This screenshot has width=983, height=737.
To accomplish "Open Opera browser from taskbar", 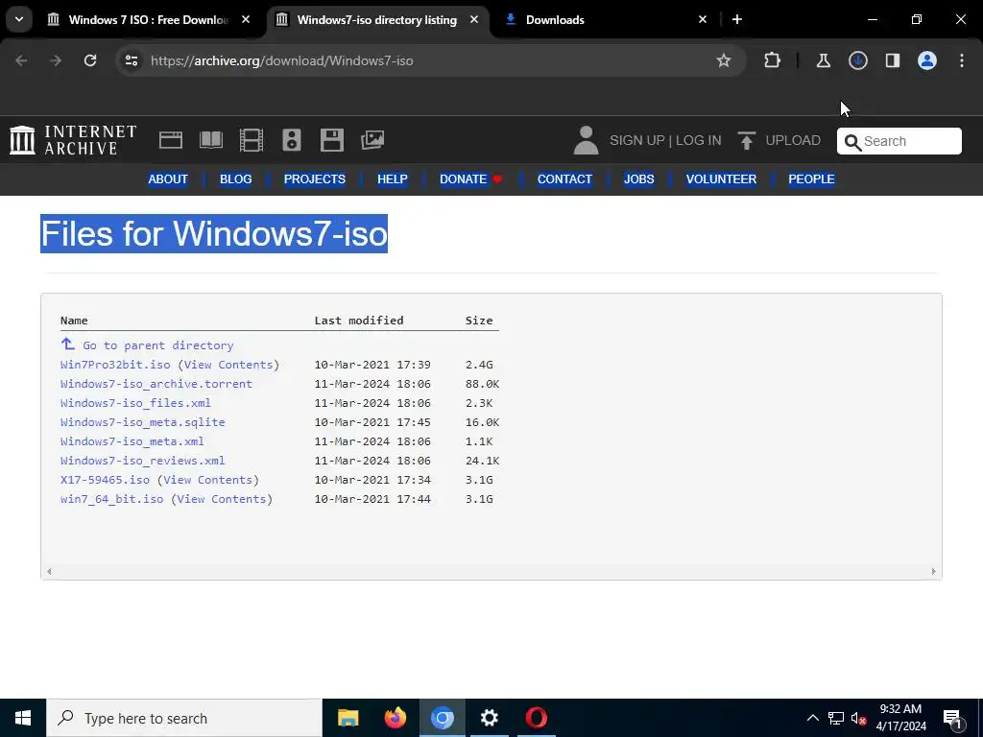I will (536, 718).
